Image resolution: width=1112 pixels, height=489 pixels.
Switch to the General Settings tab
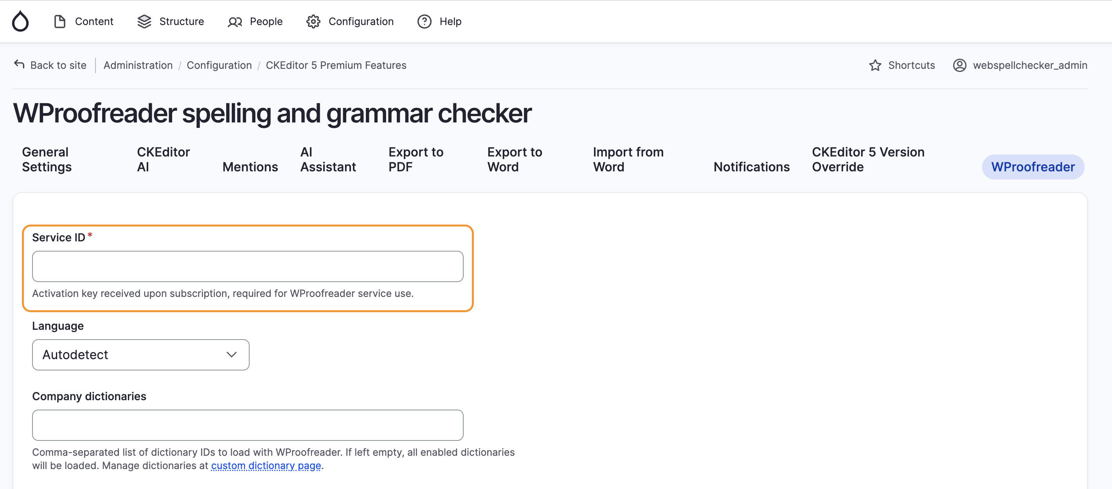pyautogui.click(x=47, y=159)
